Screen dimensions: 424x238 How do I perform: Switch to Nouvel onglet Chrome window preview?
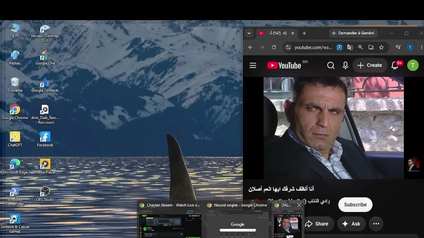point(237,219)
